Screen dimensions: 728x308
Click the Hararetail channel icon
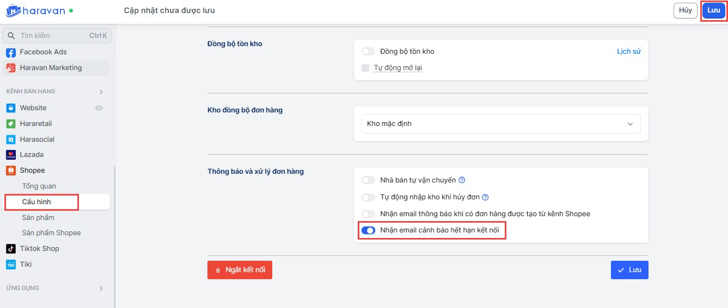11,124
